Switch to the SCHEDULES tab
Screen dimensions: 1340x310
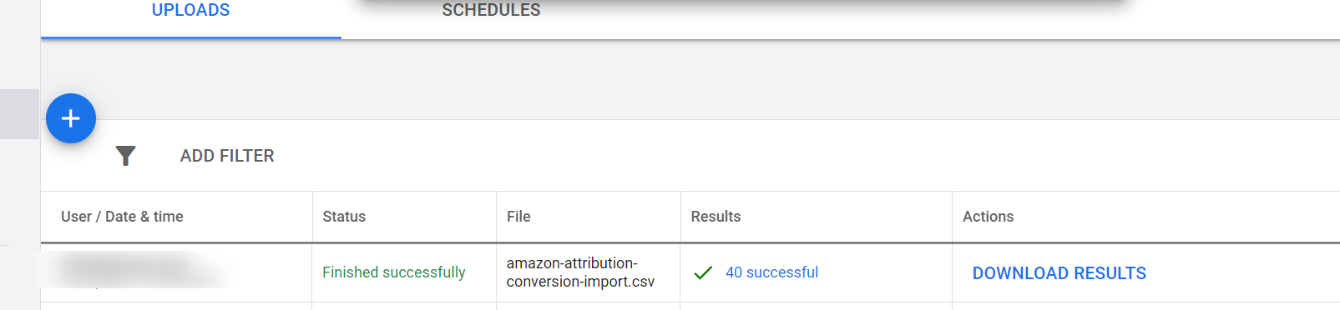(491, 10)
